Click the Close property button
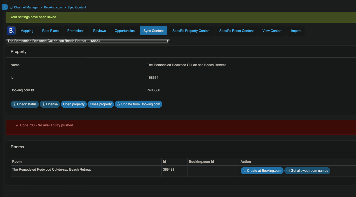 (101, 104)
